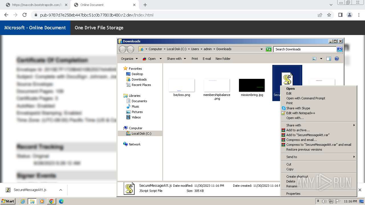This screenshot has width=365, height=205.
Task: Choose Properties in the context menu
Action: coord(319,194)
